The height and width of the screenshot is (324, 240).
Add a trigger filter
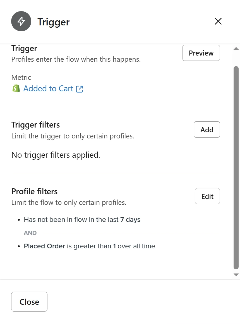207,129
